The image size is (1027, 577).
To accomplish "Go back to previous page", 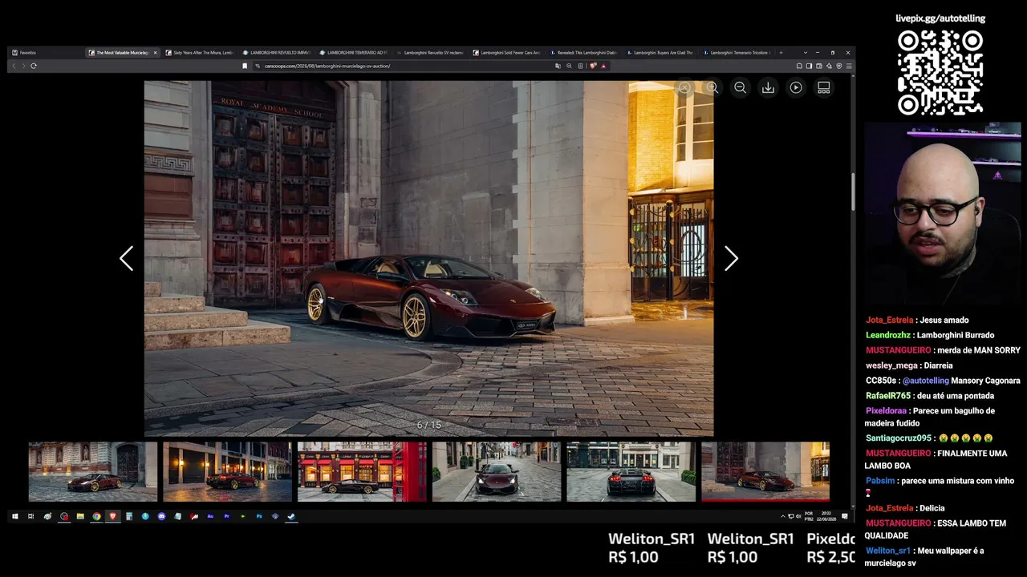I will tap(14, 66).
